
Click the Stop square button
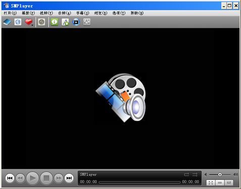click(x=46, y=178)
